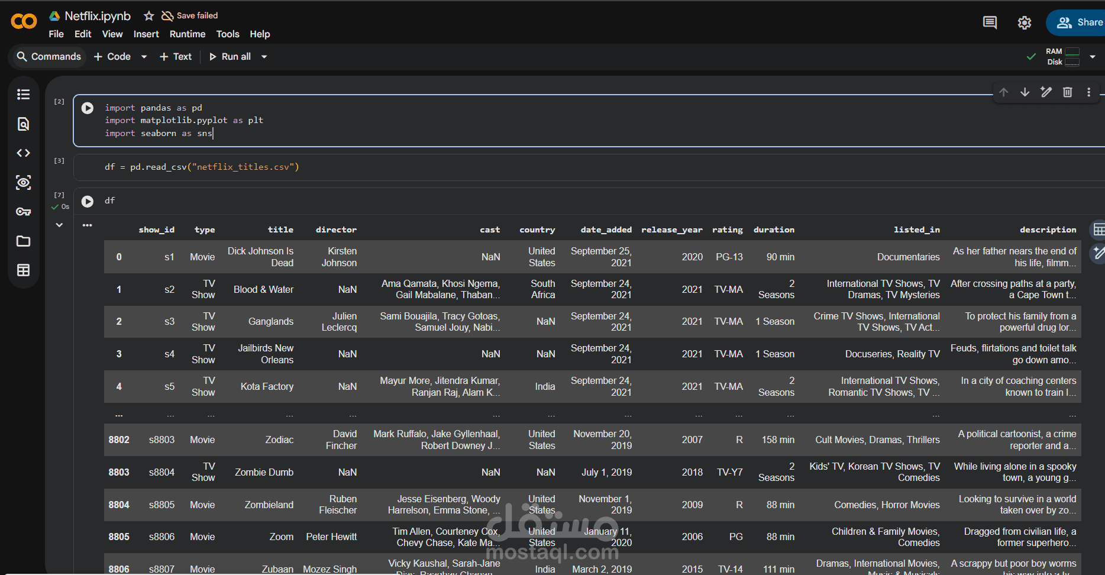Add a new Code cell
The height and width of the screenshot is (575, 1105).
(x=112, y=57)
